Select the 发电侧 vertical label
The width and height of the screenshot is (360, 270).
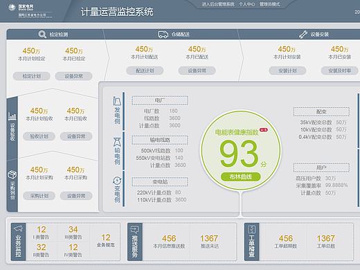click(x=117, y=116)
